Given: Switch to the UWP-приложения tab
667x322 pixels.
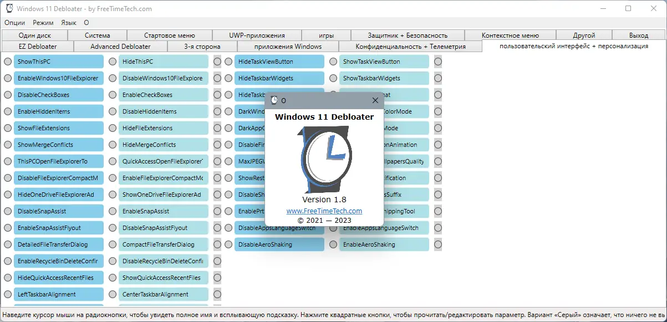Looking at the screenshot, I should tap(257, 35).
